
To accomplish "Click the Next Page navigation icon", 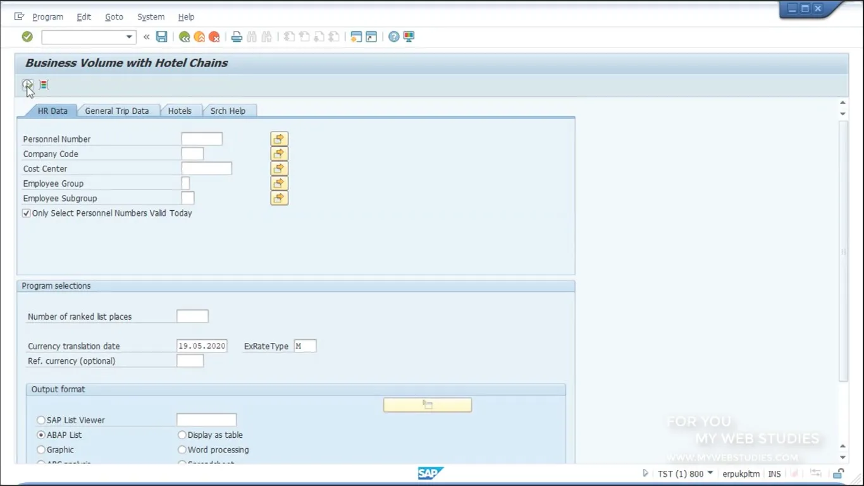I will coord(319,37).
